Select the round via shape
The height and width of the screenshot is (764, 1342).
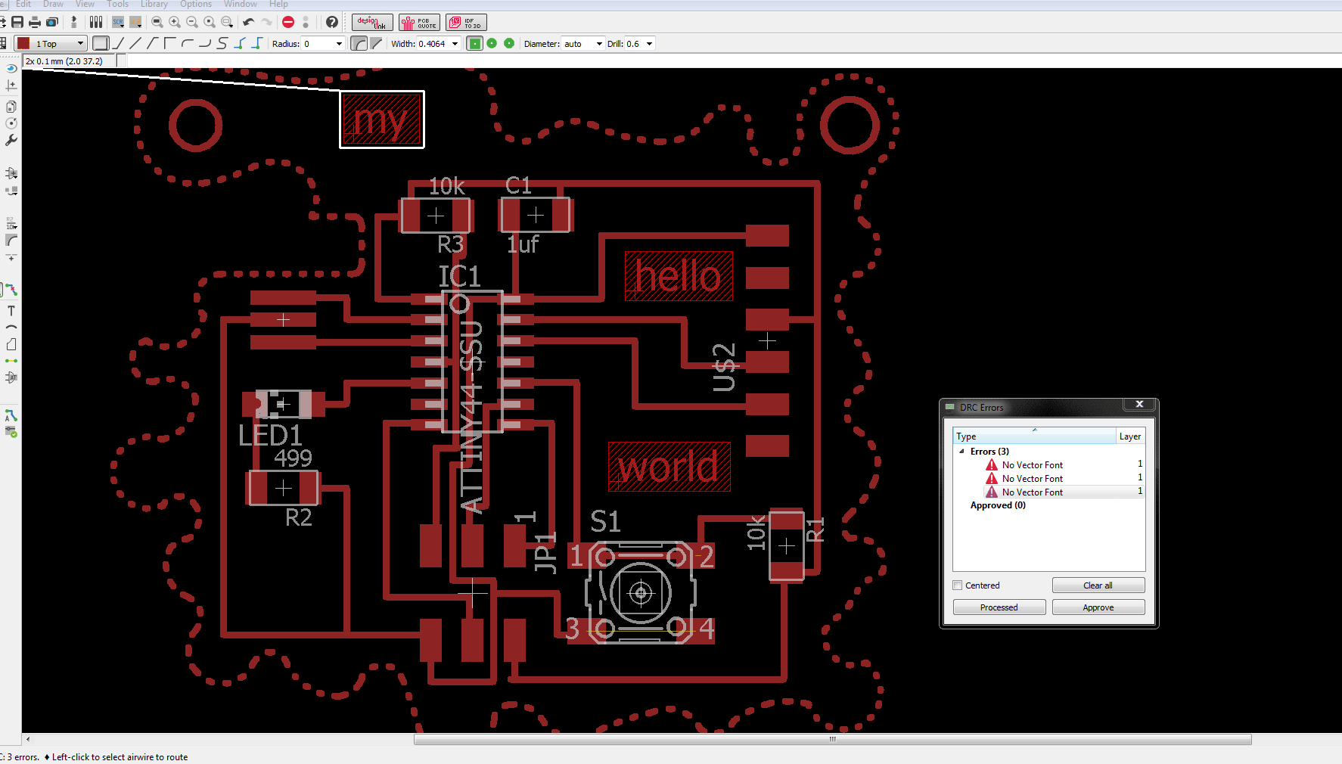click(492, 43)
